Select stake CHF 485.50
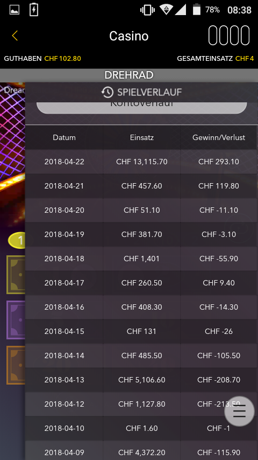Viewport: 258px width, 460px height. 142,356
